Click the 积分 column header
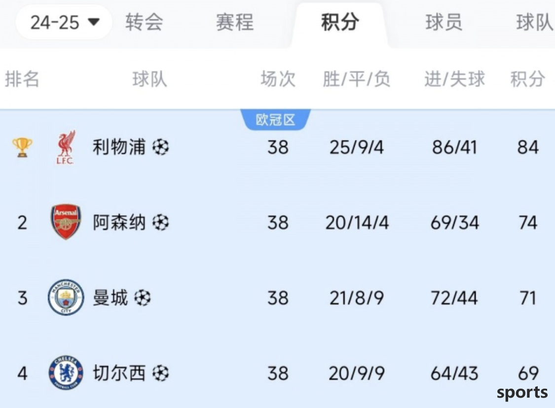 (x=527, y=78)
